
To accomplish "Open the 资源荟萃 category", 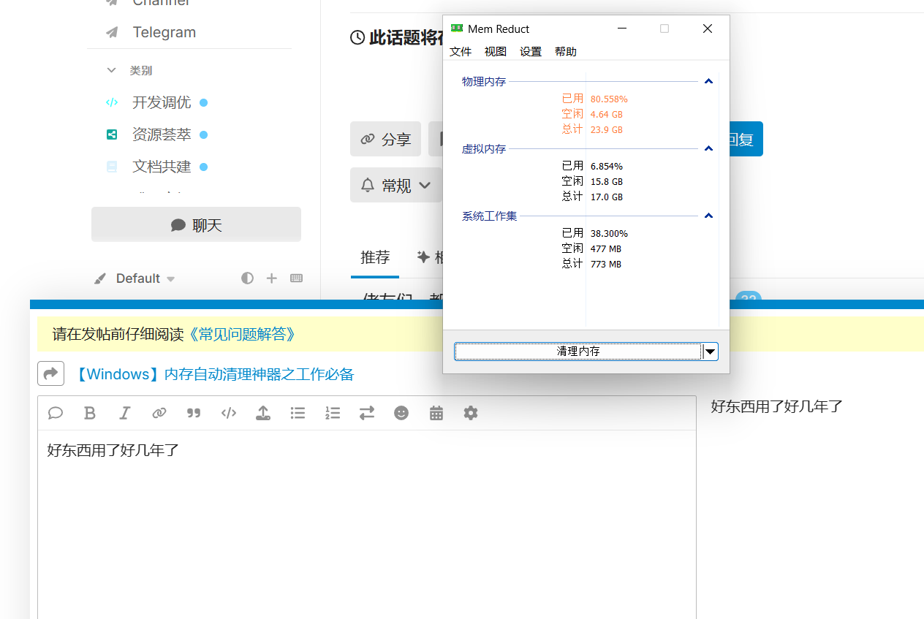I will (162, 134).
